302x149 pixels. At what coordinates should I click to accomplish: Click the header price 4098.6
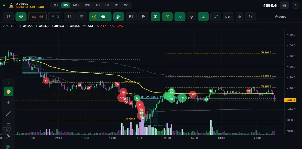coord(270,6)
